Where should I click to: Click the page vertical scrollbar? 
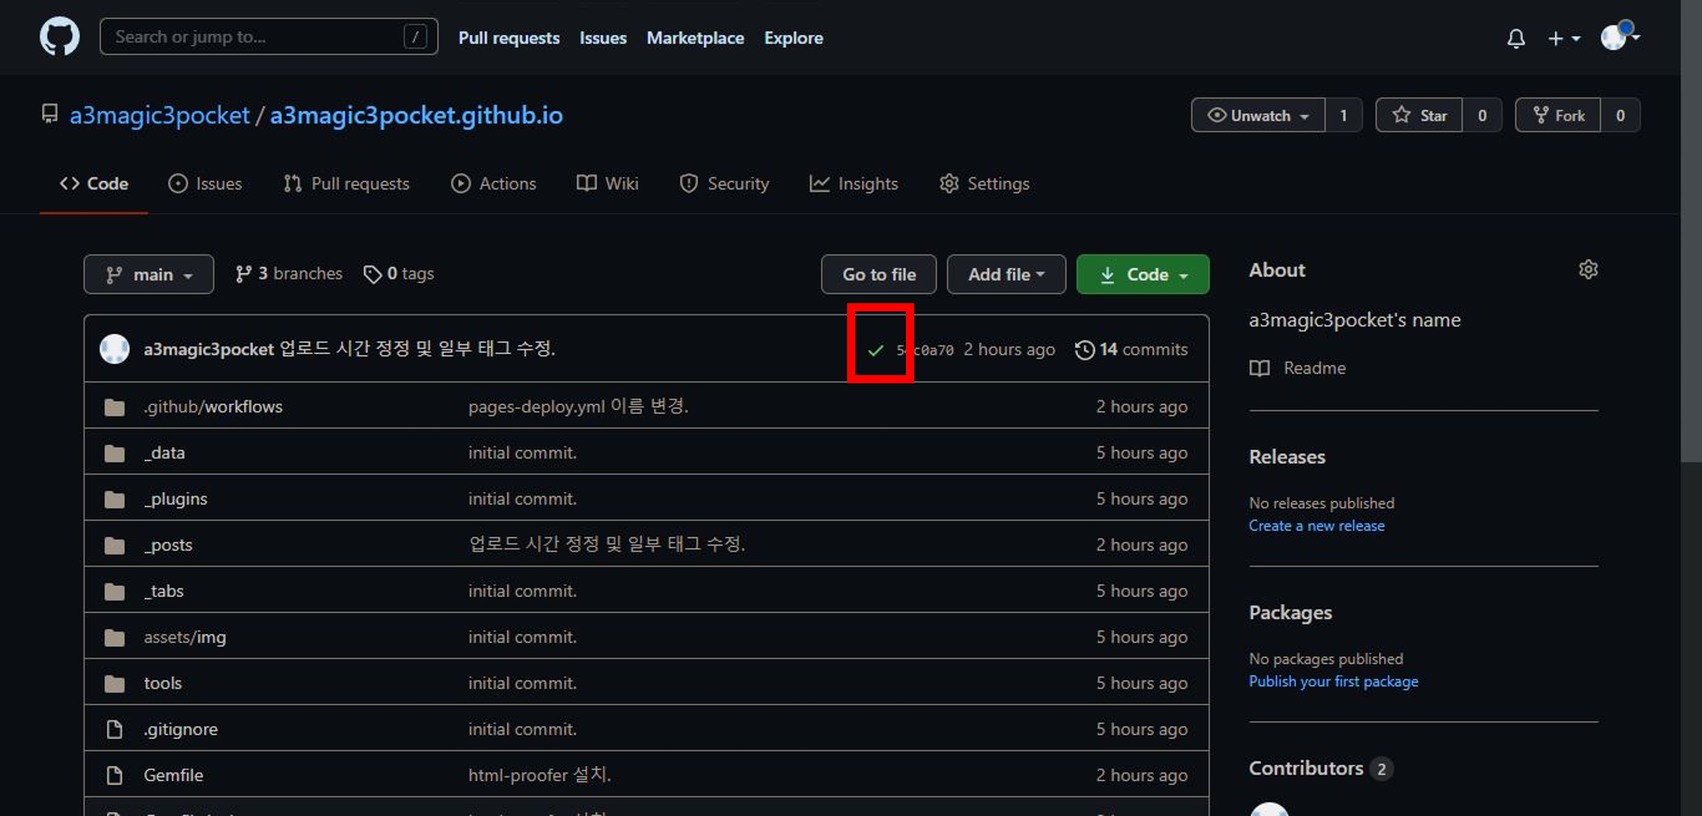[x=1691, y=231]
